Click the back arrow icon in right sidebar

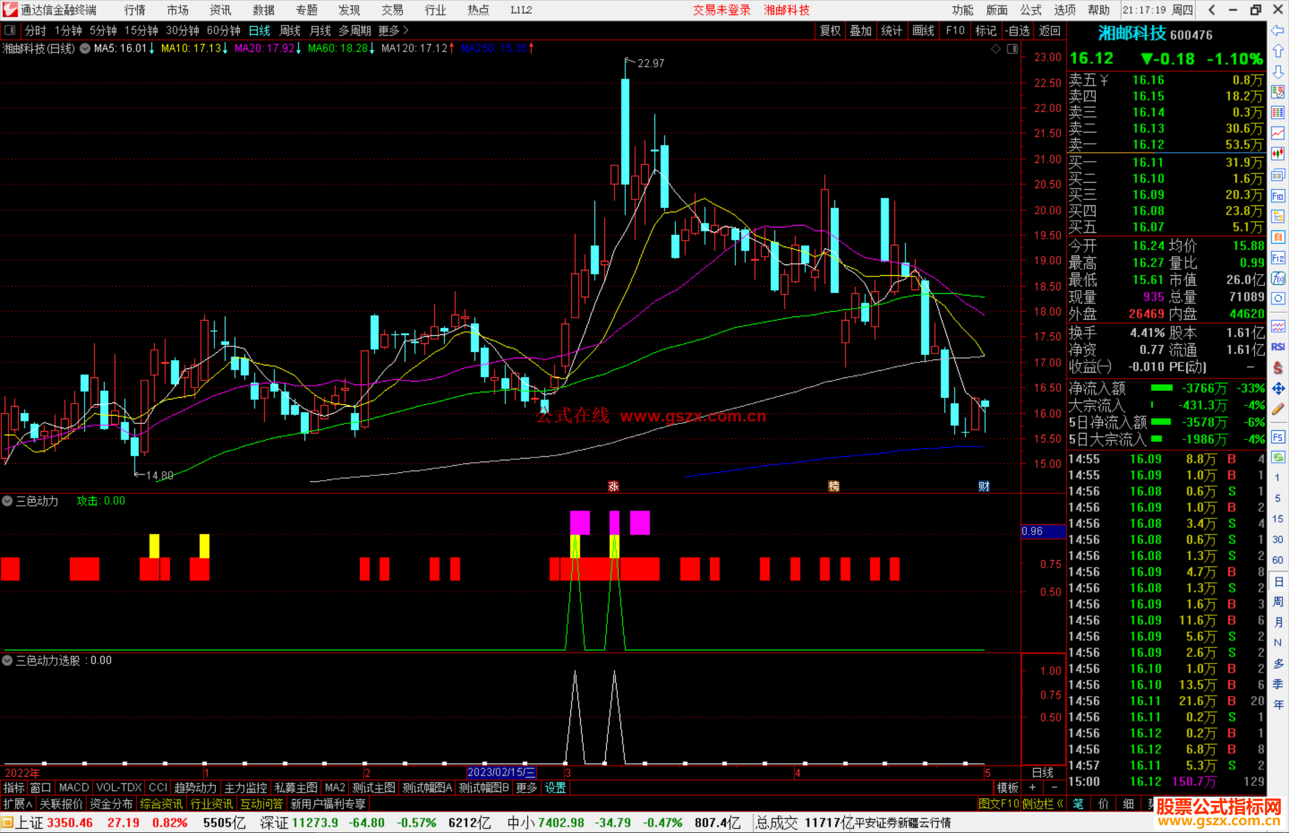tap(1278, 30)
